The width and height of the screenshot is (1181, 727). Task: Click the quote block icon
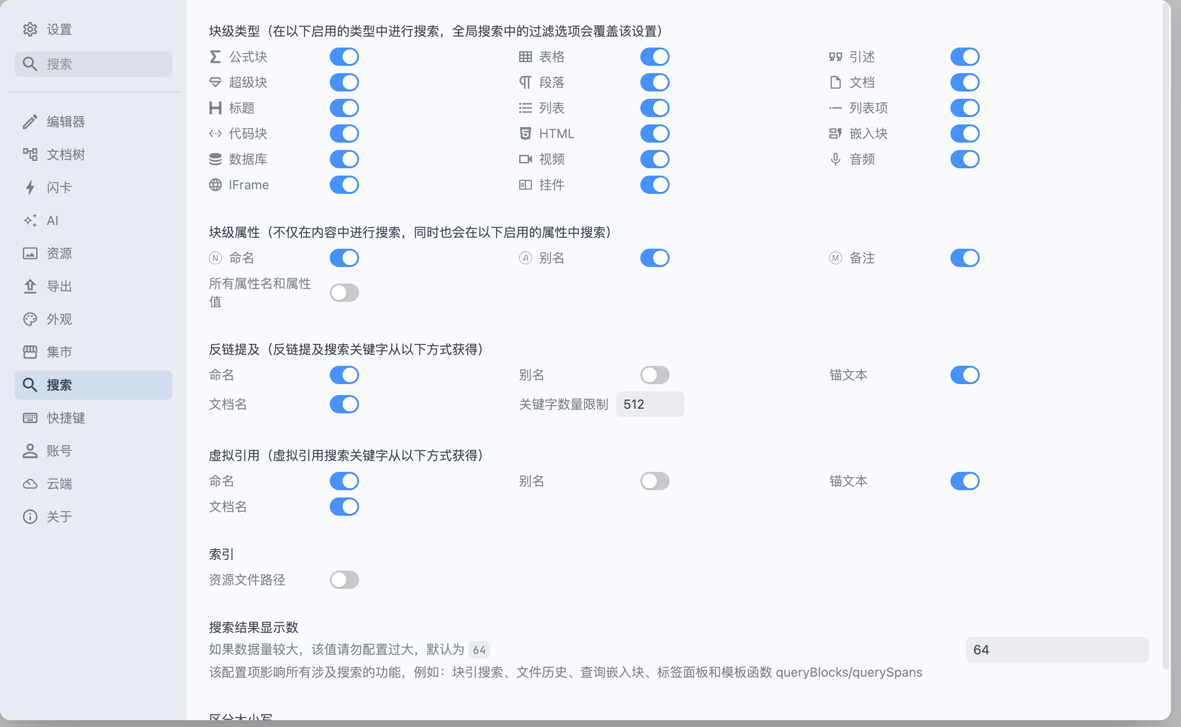pos(835,57)
